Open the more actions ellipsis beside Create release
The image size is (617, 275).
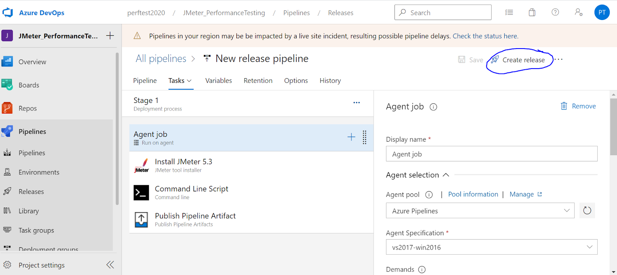coord(559,59)
